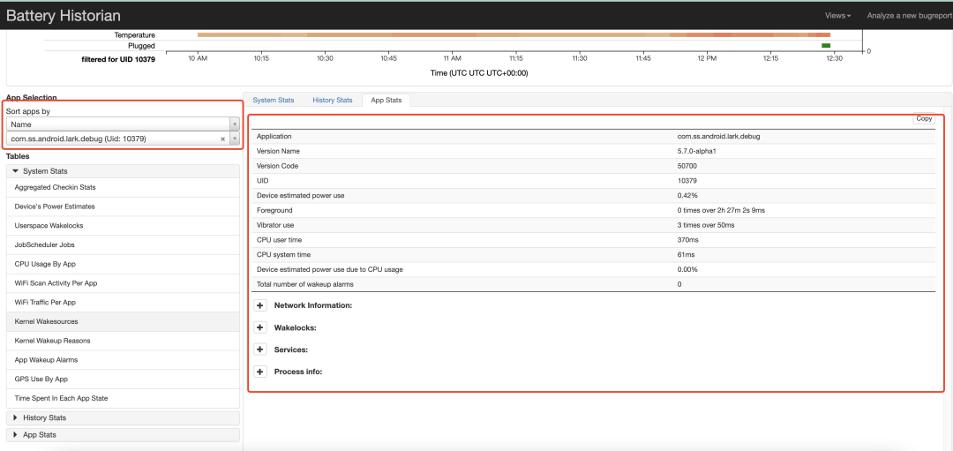
Task: Open the Views menu in the header
Action: [837, 15]
